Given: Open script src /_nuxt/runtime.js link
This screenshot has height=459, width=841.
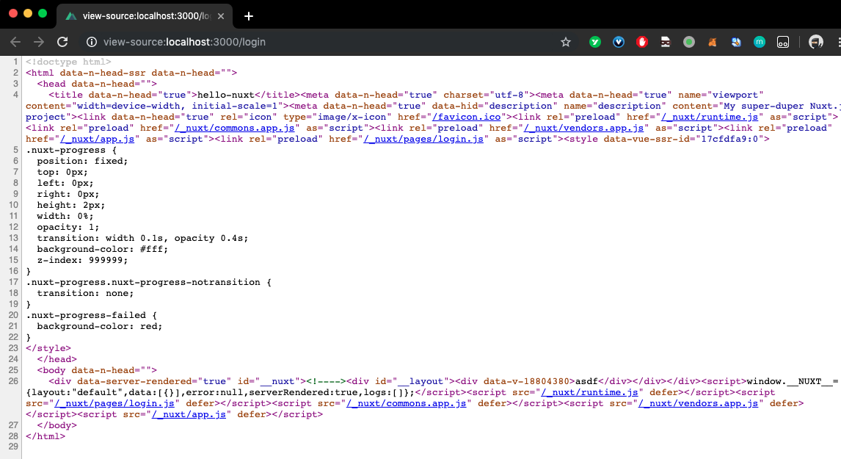Looking at the screenshot, I should coord(589,392).
